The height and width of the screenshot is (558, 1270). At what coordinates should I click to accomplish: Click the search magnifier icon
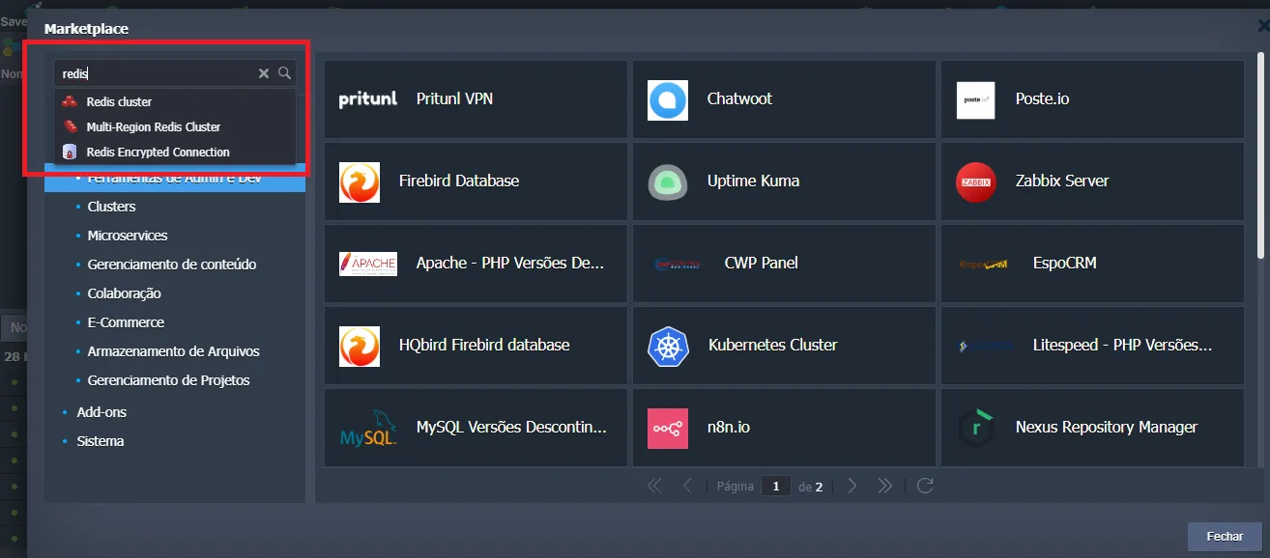click(x=284, y=73)
